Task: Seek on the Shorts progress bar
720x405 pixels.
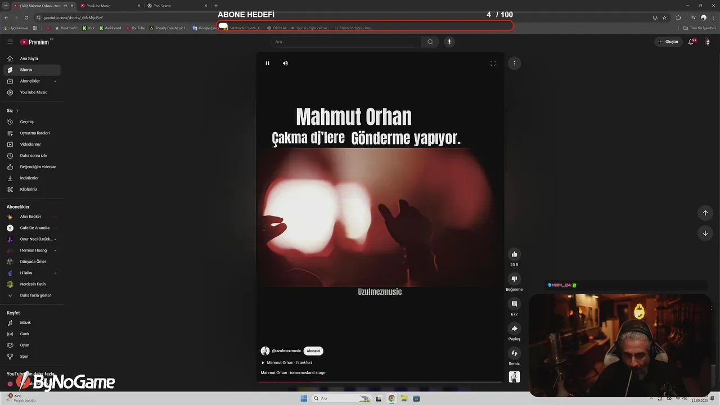Action: 380,382
